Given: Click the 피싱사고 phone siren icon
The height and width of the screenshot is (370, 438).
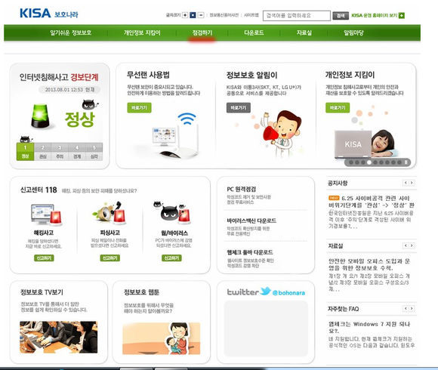Looking at the screenshot, I should [x=109, y=213].
